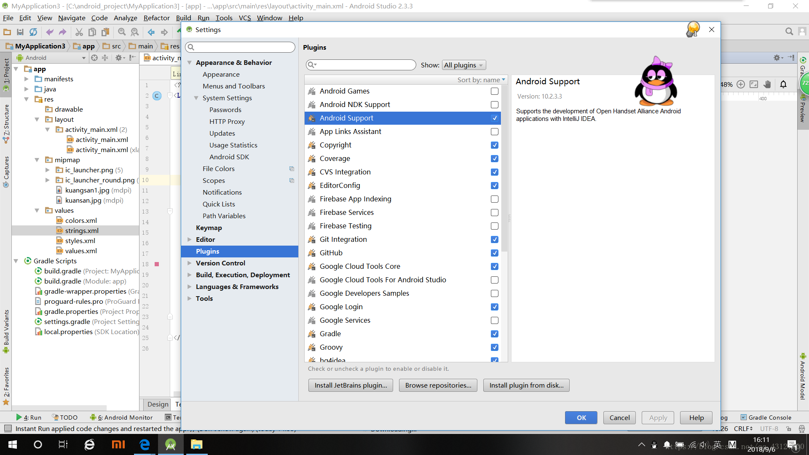Enable the App Links Assistant checkbox
This screenshot has height=455, width=809.
[495, 131]
